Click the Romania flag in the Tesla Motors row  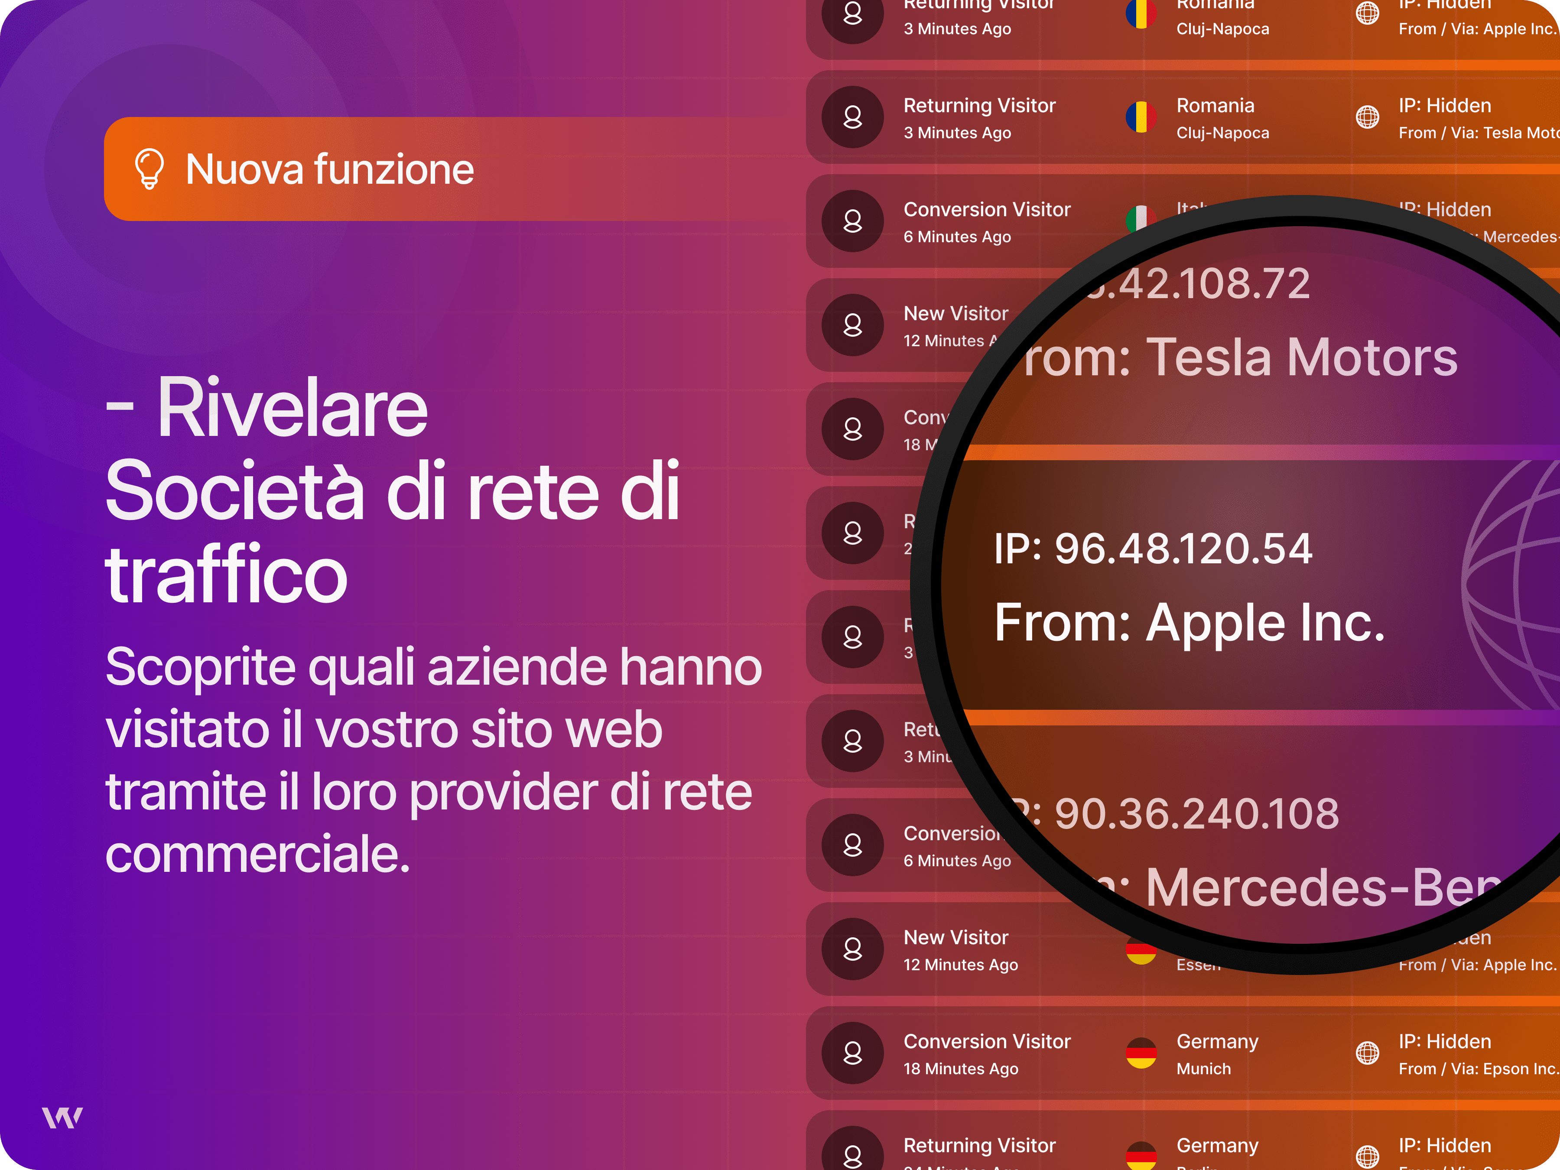(1141, 117)
